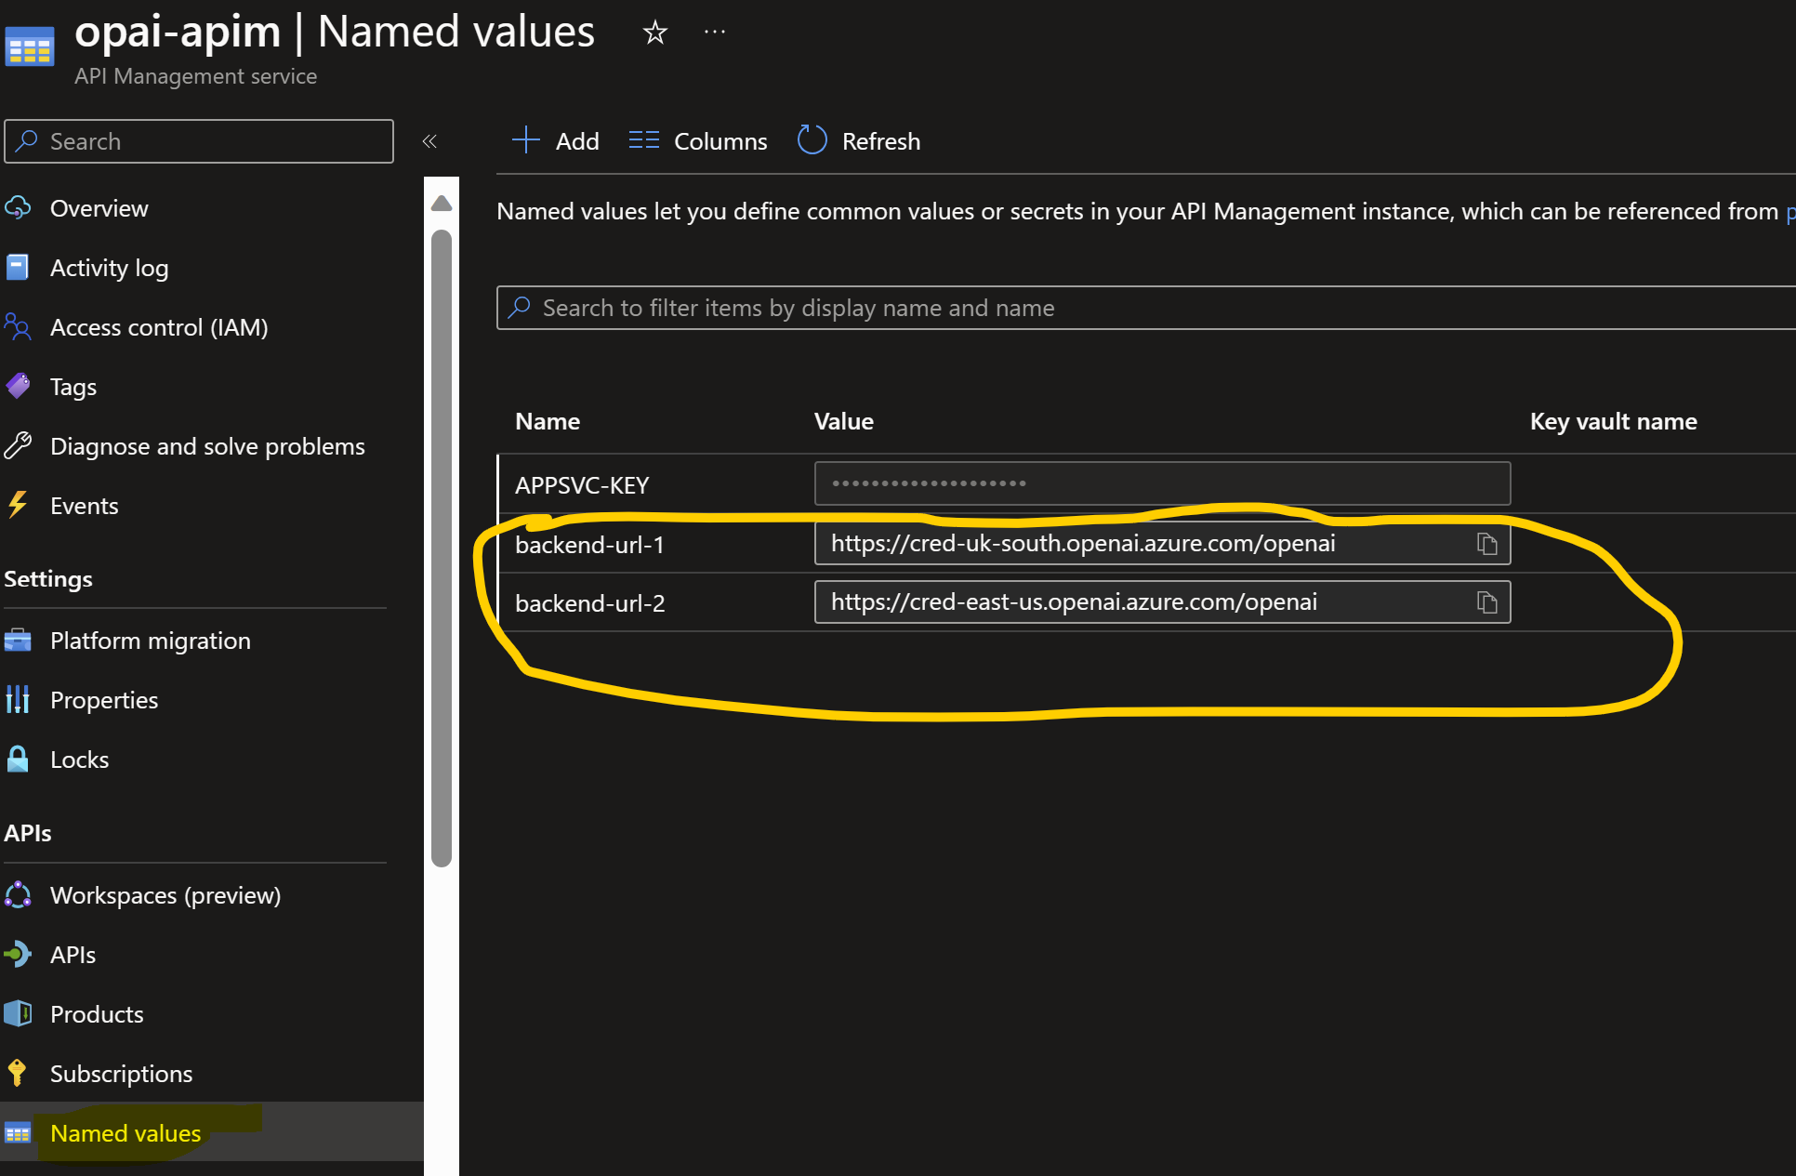Collapse the navigation sidebar with the chevron
The image size is (1796, 1176).
(429, 140)
